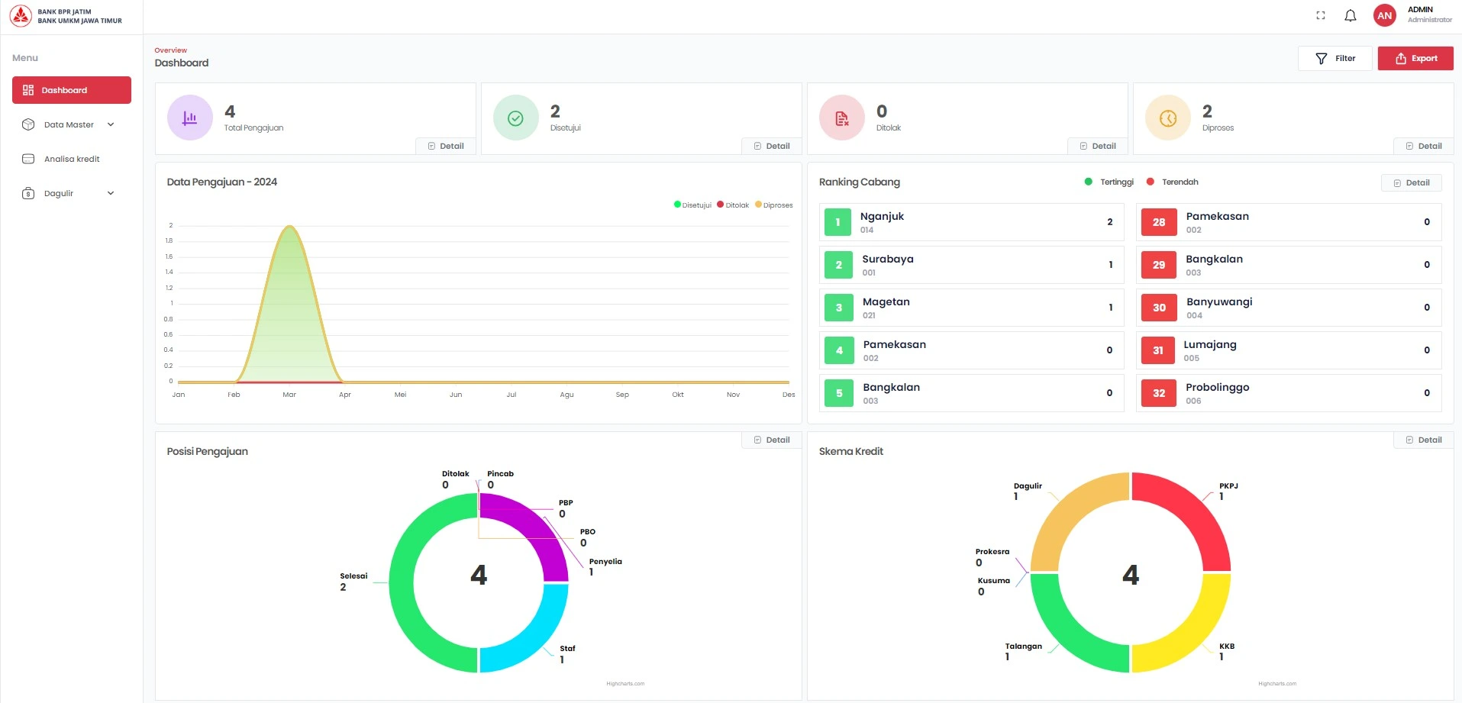The image size is (1462, 703).
Task: Open the ADMIN Administrator account menu
Action: click(1429, 15)
